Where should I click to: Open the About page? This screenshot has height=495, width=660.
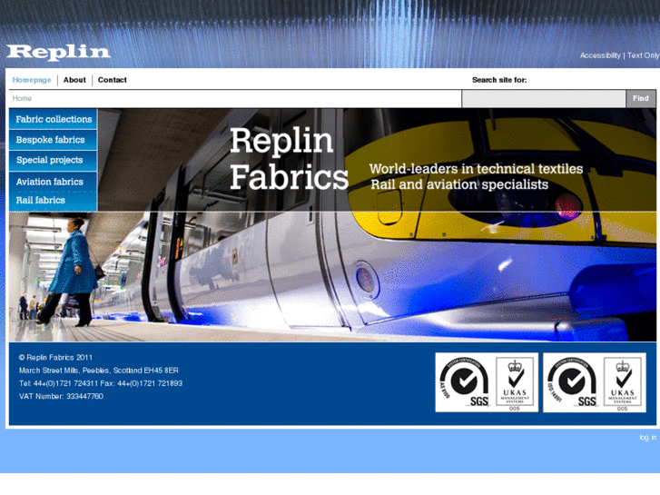74,80
